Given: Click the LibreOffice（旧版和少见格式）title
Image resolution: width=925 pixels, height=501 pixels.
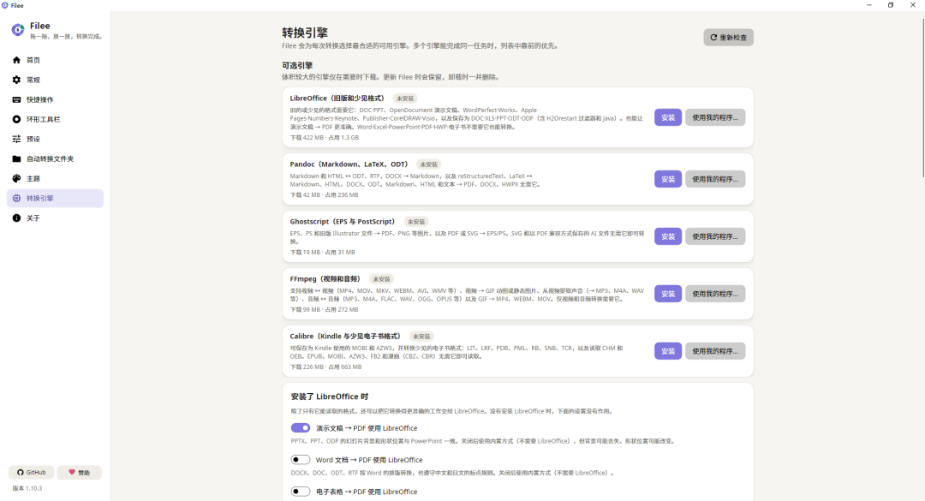Looking at the screenshot, I should click(338, 98).
